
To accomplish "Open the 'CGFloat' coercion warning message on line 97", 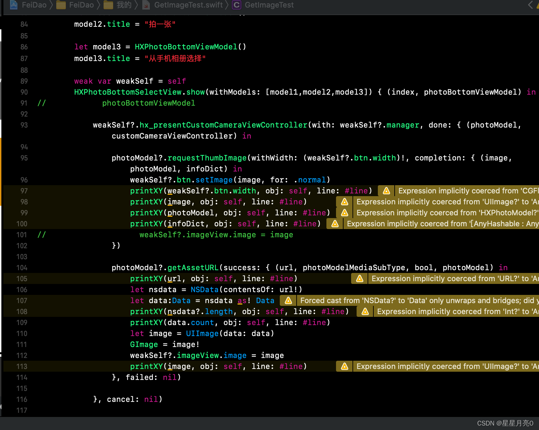I will [x=467, y=191].
